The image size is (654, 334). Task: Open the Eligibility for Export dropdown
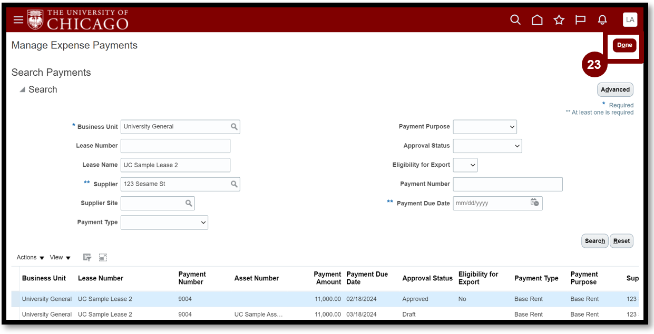coord(465,165)
